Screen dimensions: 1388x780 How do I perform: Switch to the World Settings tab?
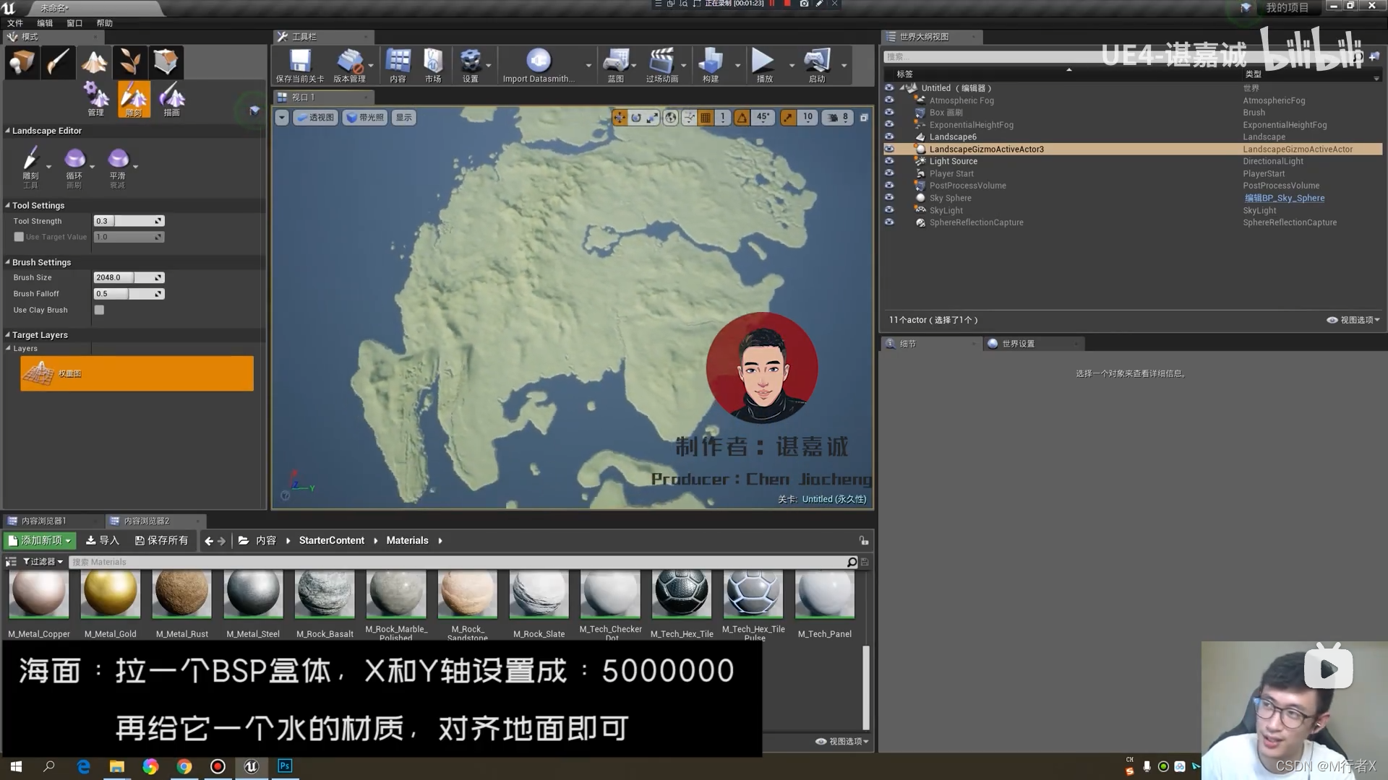point(1018,344)
